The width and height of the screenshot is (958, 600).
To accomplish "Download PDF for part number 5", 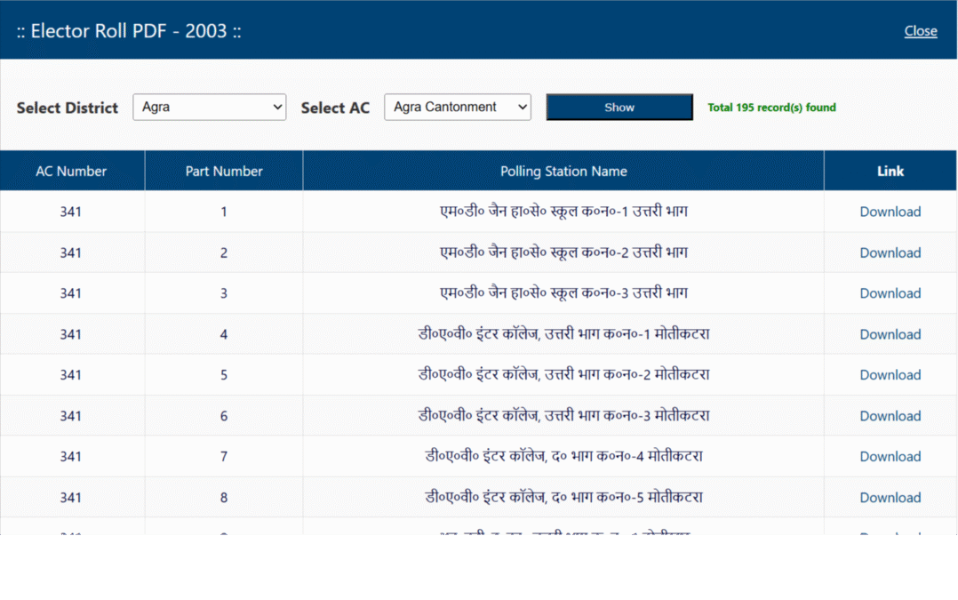I will [890, 375].
